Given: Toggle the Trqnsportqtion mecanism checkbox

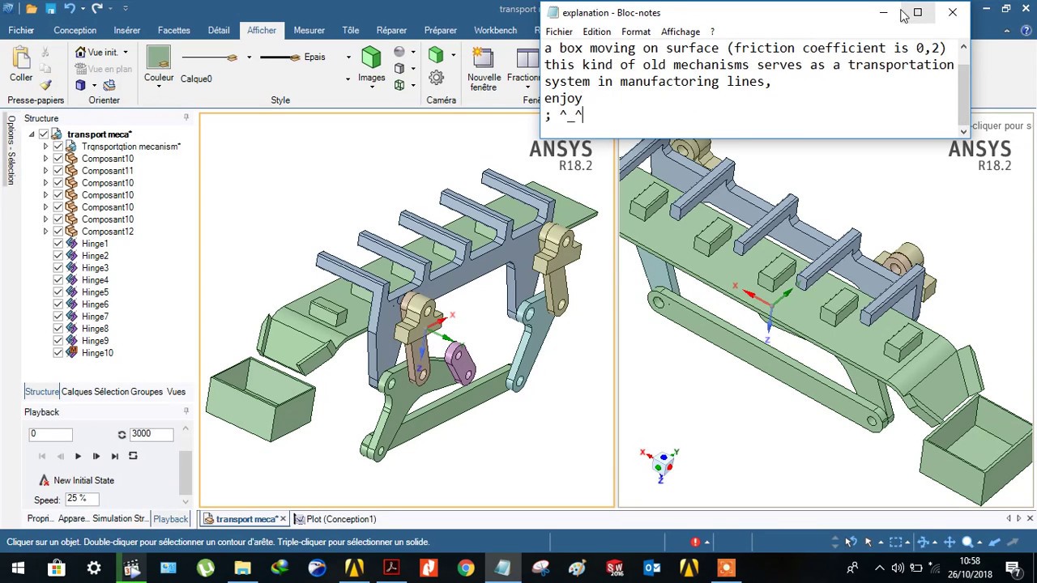Looking at the screenshot, I should 58,147.
